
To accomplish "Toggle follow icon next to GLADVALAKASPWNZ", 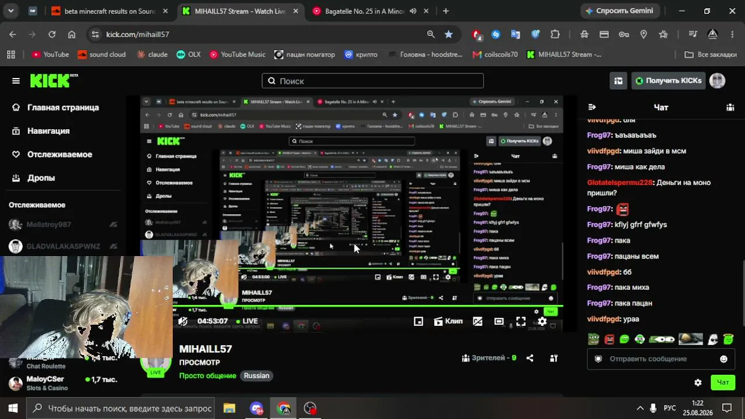I will pyautogui.click(x=113, y=246).
